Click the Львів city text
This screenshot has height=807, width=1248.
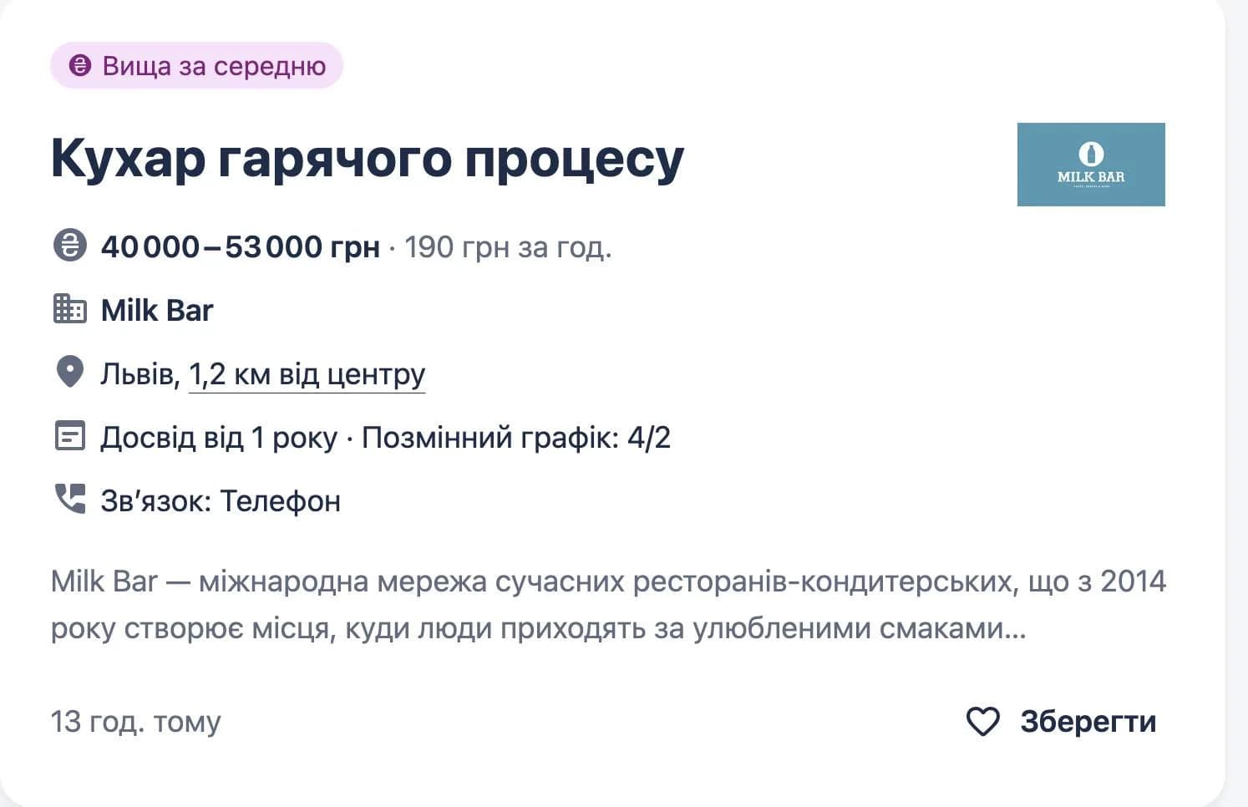point(140,373)
